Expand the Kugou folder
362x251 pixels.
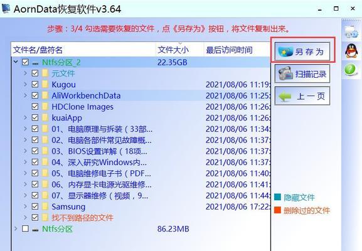[25, 84]
